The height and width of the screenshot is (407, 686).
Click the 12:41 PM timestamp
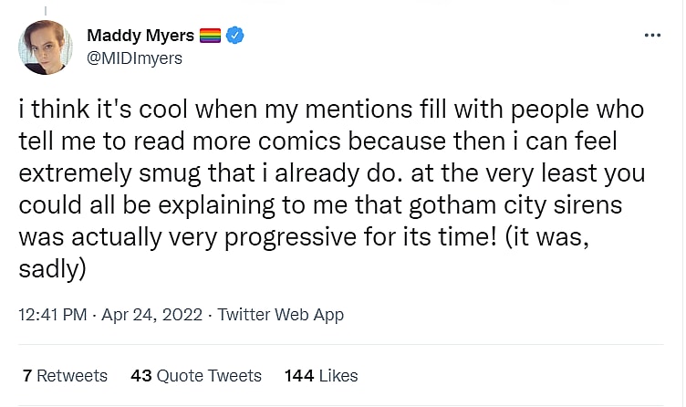pyautogui.click(x=52, y=315)
